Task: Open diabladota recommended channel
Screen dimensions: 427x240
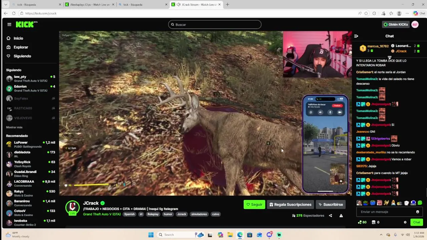Action: point(31,154)
